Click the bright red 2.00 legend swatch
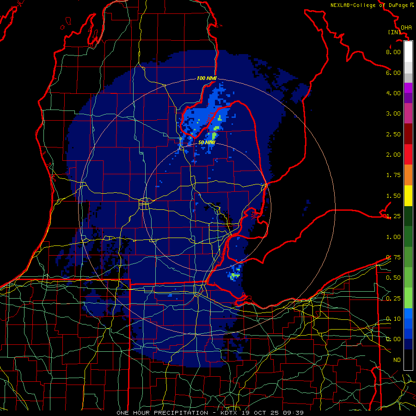Viewport: 416px width, 416px height. coord(408,154)
